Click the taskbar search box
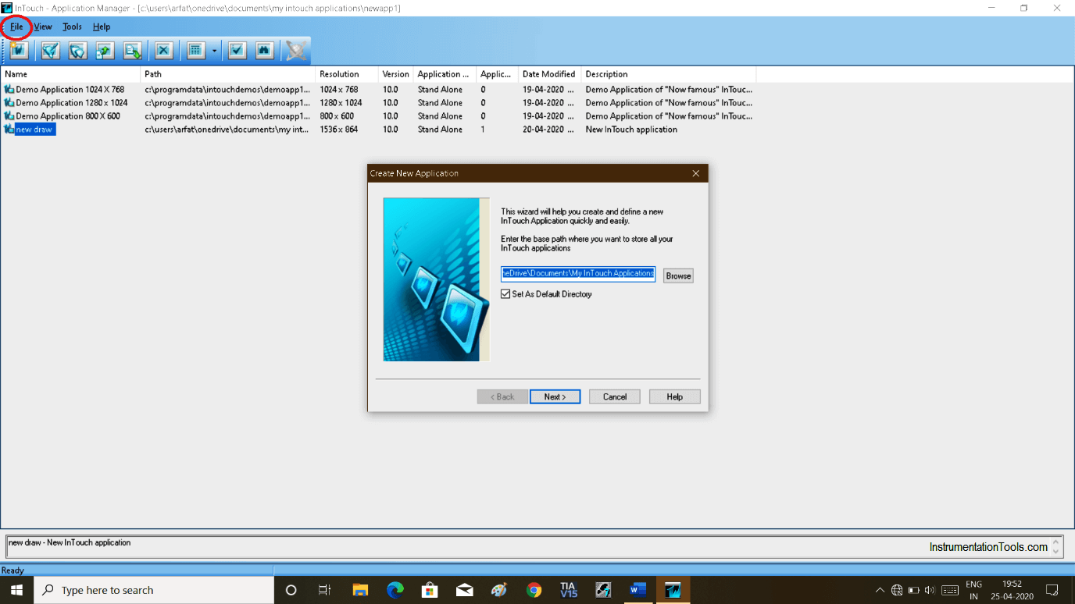1075x604 pixels. [153, 590]
